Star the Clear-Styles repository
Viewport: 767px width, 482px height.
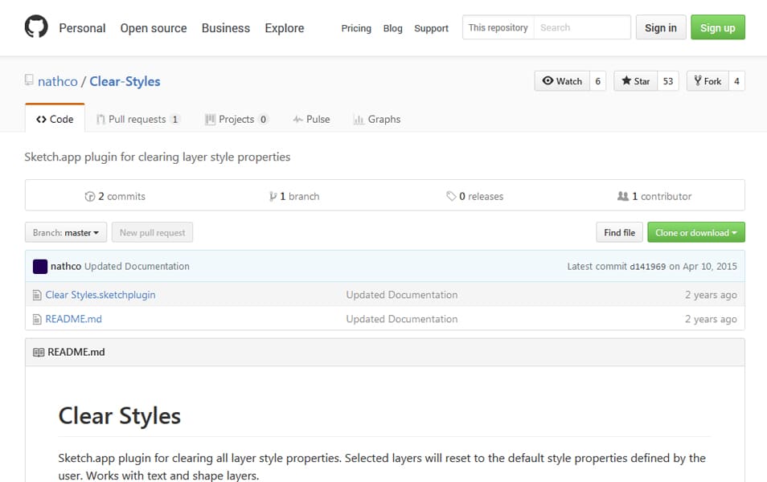(635, 81)
